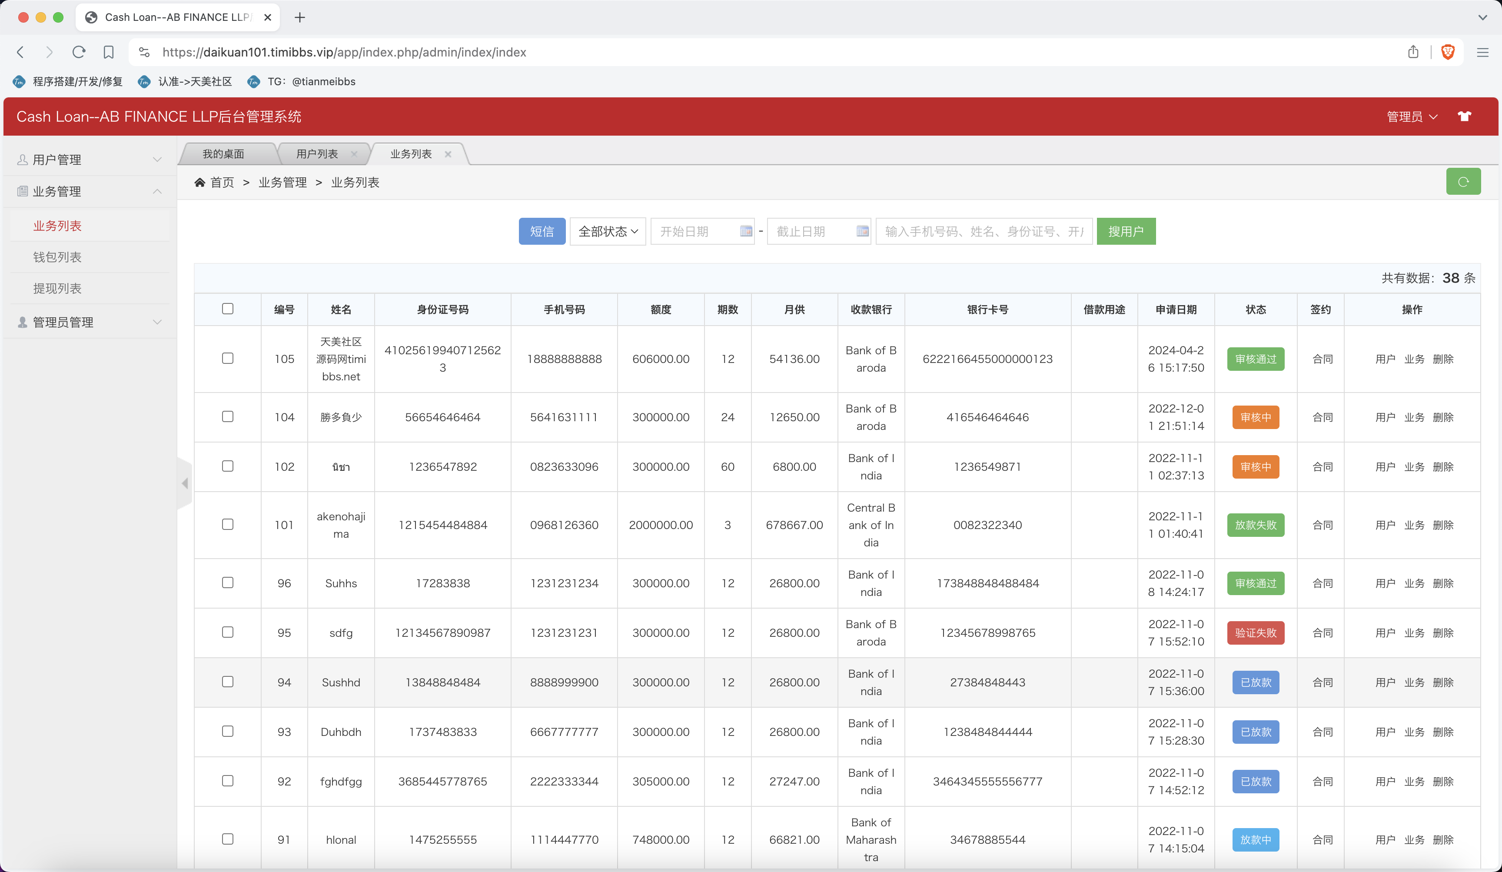Viewport: 1502px width, 872px height.
Task: Toggle the select-all checkbox in the header
Action: 228,309
